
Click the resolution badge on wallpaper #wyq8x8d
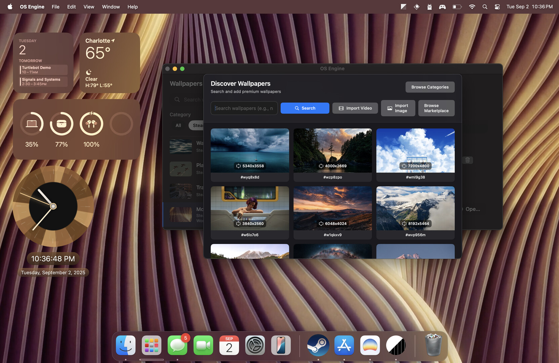tap(249, 166)
